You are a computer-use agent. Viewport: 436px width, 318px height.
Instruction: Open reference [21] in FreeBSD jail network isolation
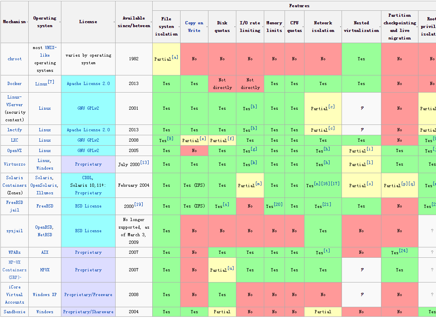pyautogui.click(x=327, y=204)
